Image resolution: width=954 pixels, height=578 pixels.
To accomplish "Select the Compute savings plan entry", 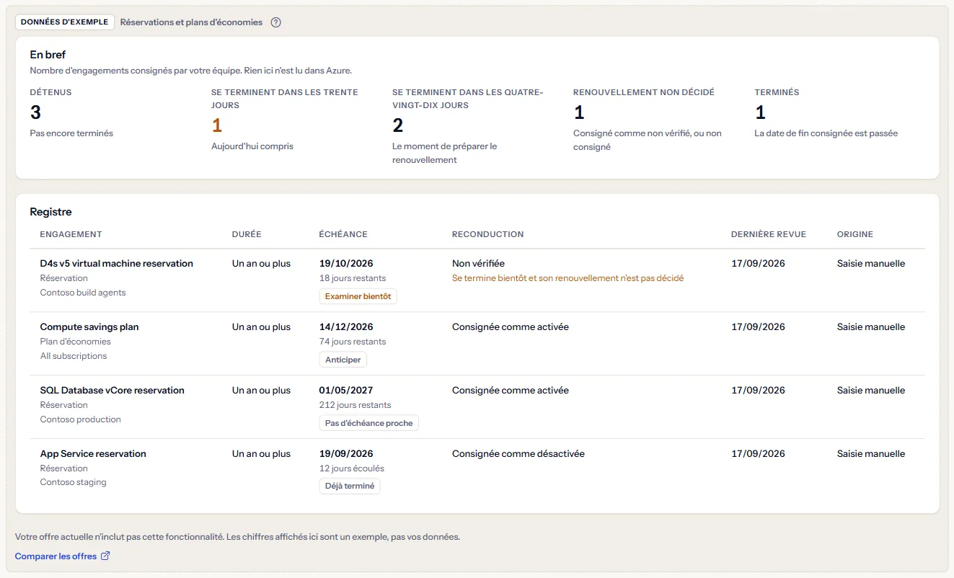I will (89, 327).
